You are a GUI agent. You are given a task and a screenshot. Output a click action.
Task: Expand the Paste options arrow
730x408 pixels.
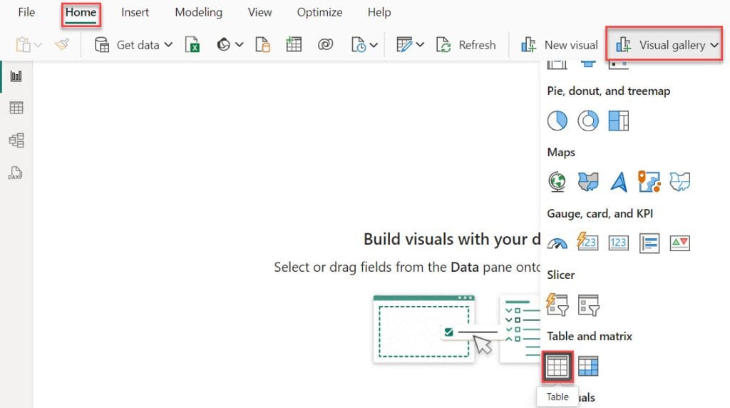(38, 45)
